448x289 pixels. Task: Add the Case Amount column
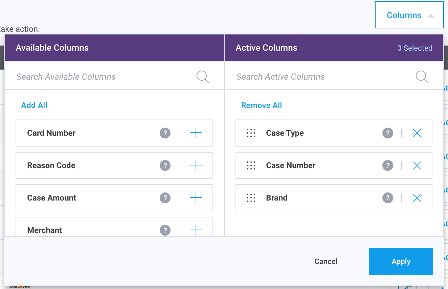196,198
